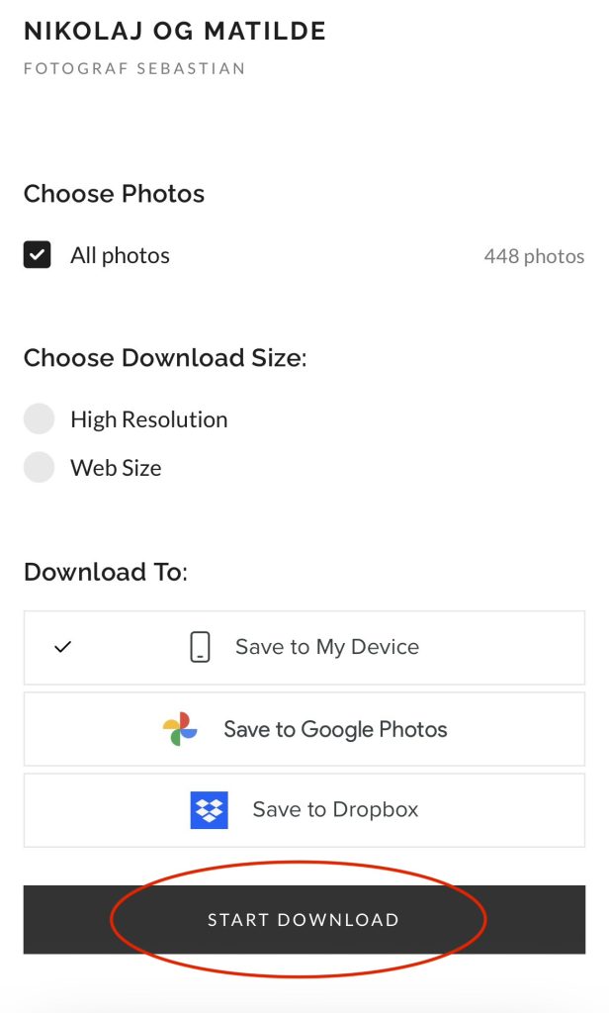Click the phone device icon
Image resolution: width=609 pixels, height=1013 pixels.
click(201, 647)
